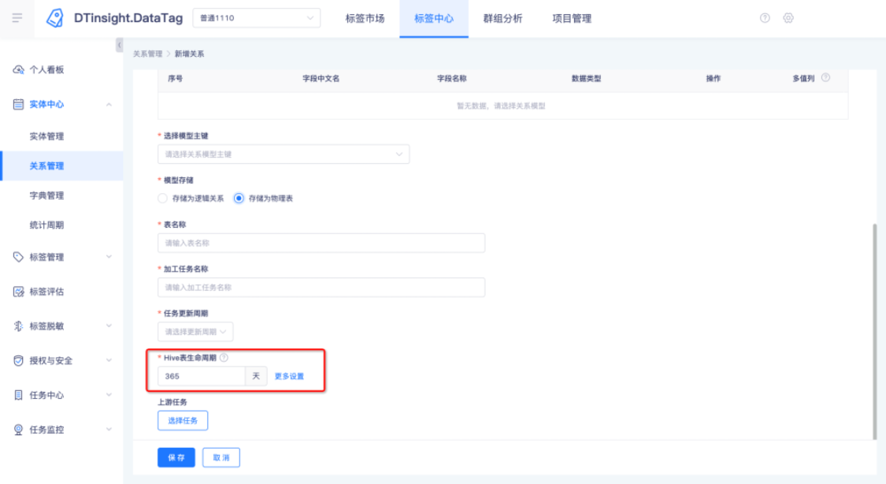Viewport: 886px width, 484px height.
Task: Click the 任务监控 monitor icon
Action: [18, 430]
